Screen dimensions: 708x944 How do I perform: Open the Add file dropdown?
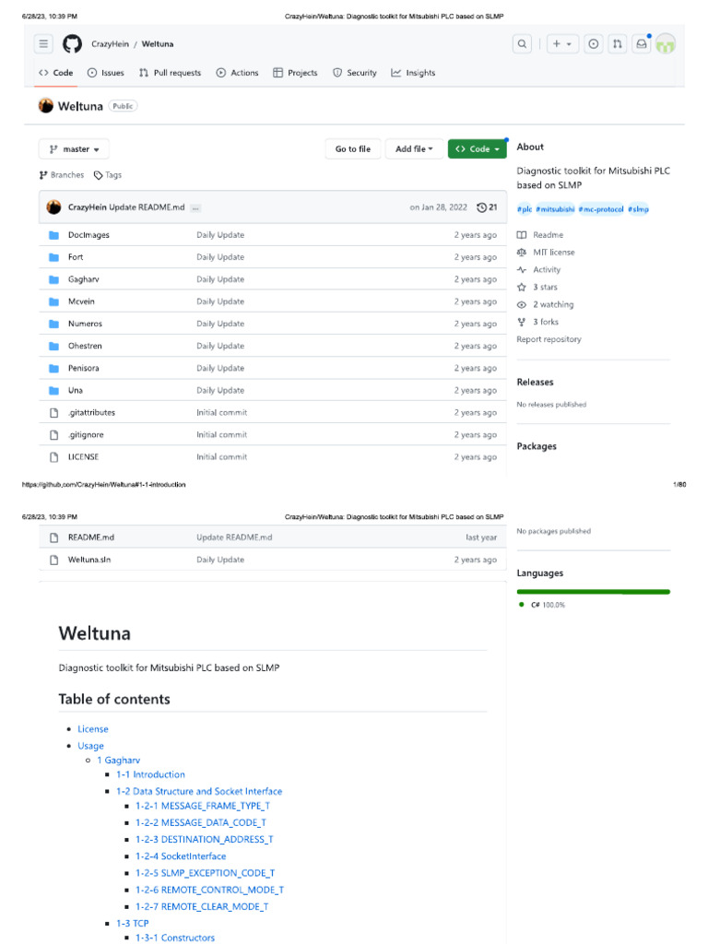click(x=414, y=149)
